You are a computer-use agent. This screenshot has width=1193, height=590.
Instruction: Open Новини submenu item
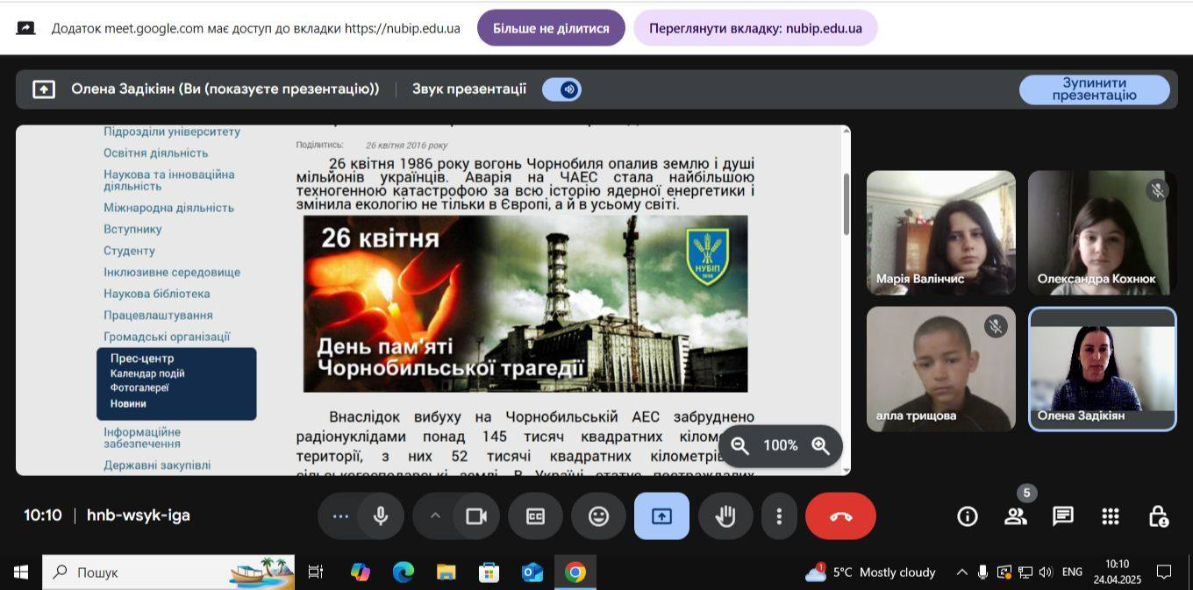(128, 404)
